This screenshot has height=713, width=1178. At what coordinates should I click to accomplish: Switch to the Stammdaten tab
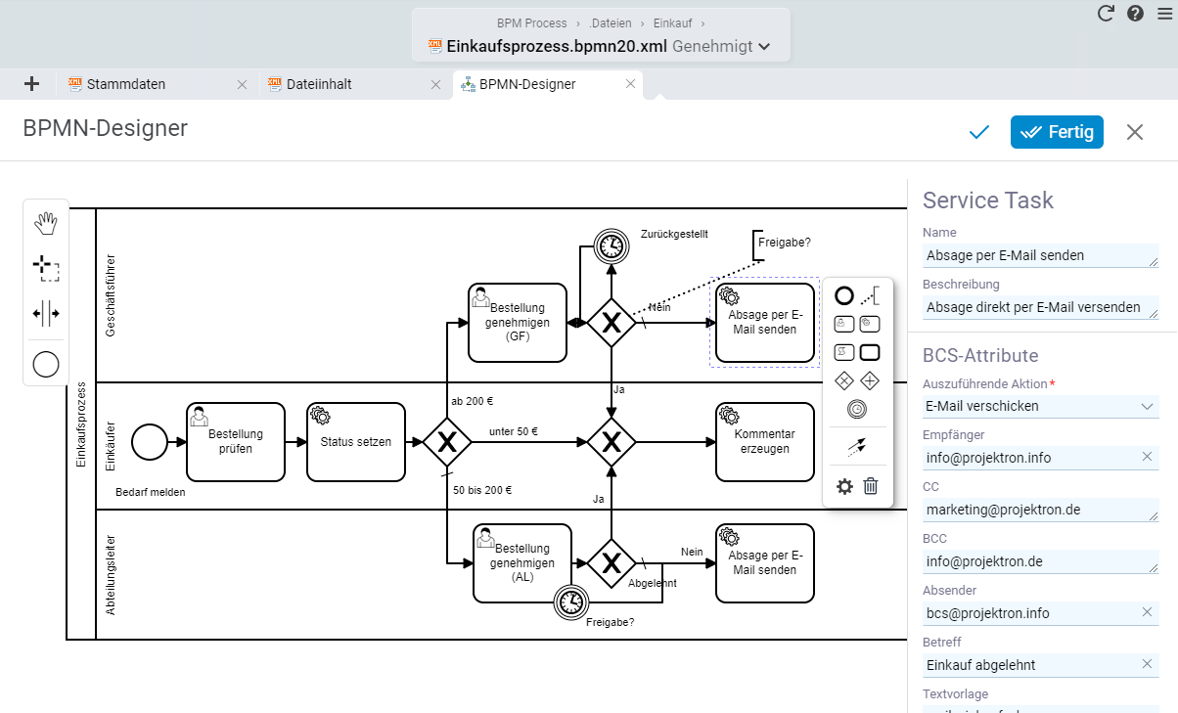click(126, 84)
